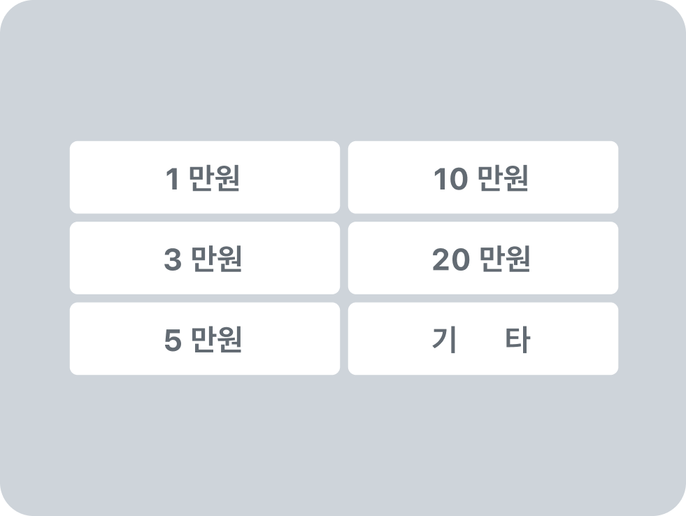Select the middle option in the left column
This screenshot has width=686, height=516.
pos(204,258)
